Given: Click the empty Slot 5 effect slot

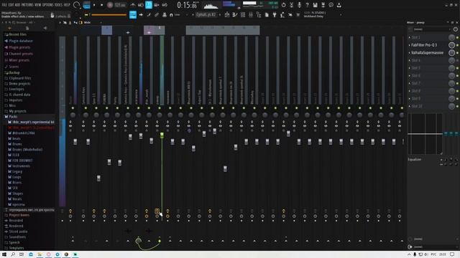Looking at the screenshot, I should click(x=428, y=68).
